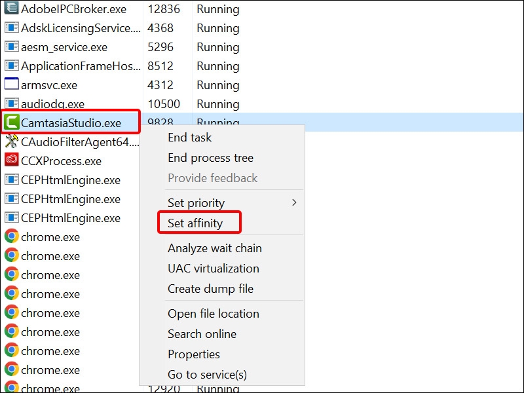This screenshot has width=524, height=393.
Task: Click the AdobeIPCBroker.exe process icon
Action: pyautogui.click(x=11, y=9)
